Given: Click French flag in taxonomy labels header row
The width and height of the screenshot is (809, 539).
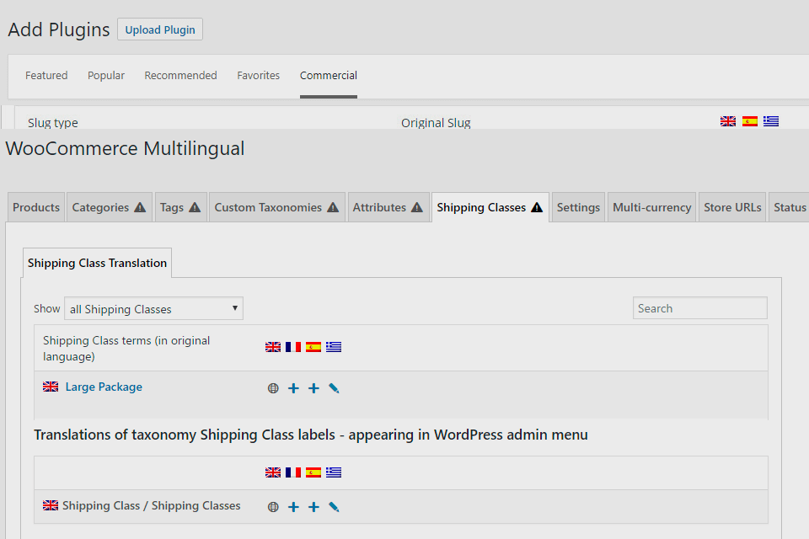Looking at the screenshot, I should [x=293, y=472].
